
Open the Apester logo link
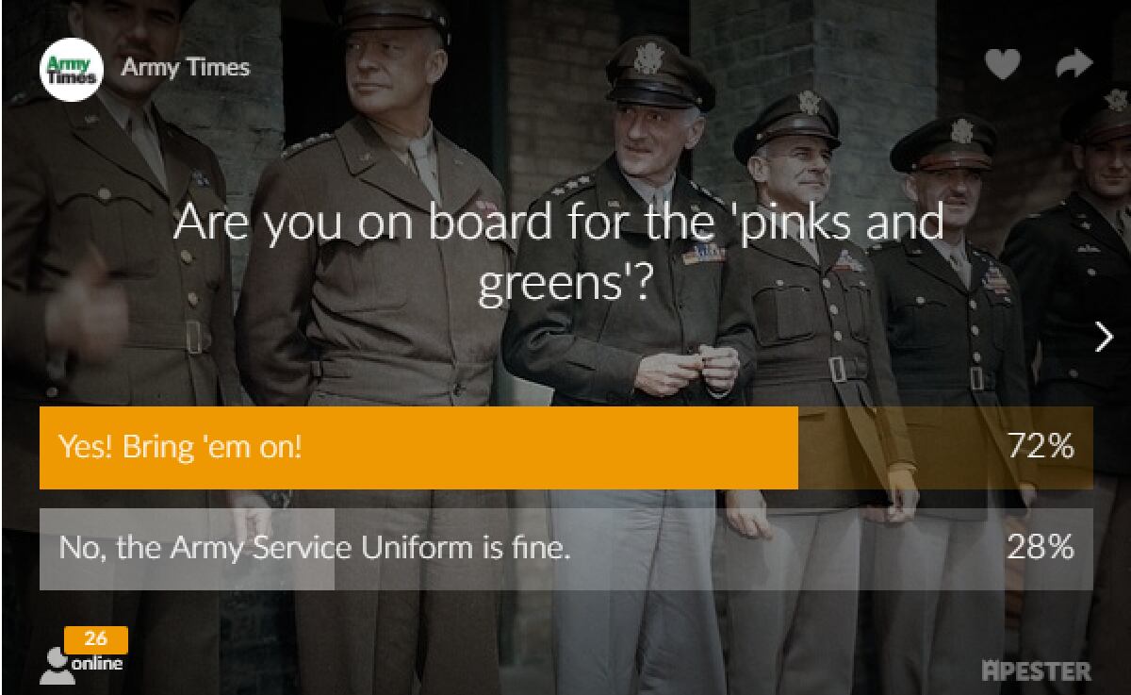point(1036,671)
